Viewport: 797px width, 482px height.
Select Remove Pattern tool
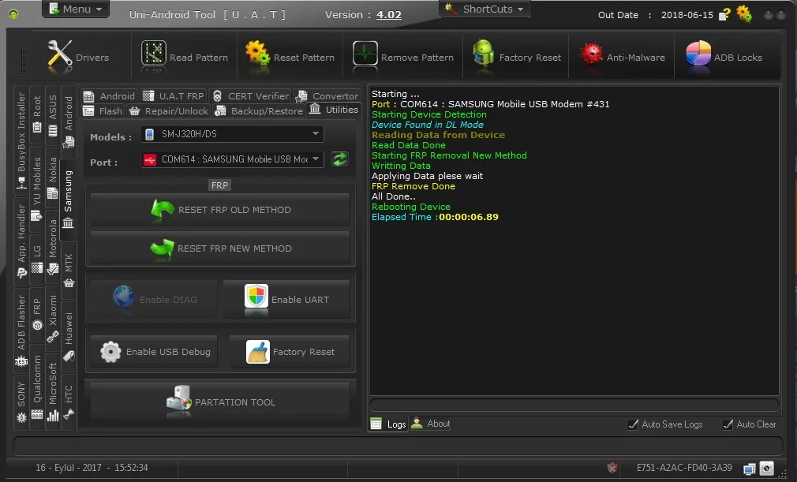tap(402, 56)
